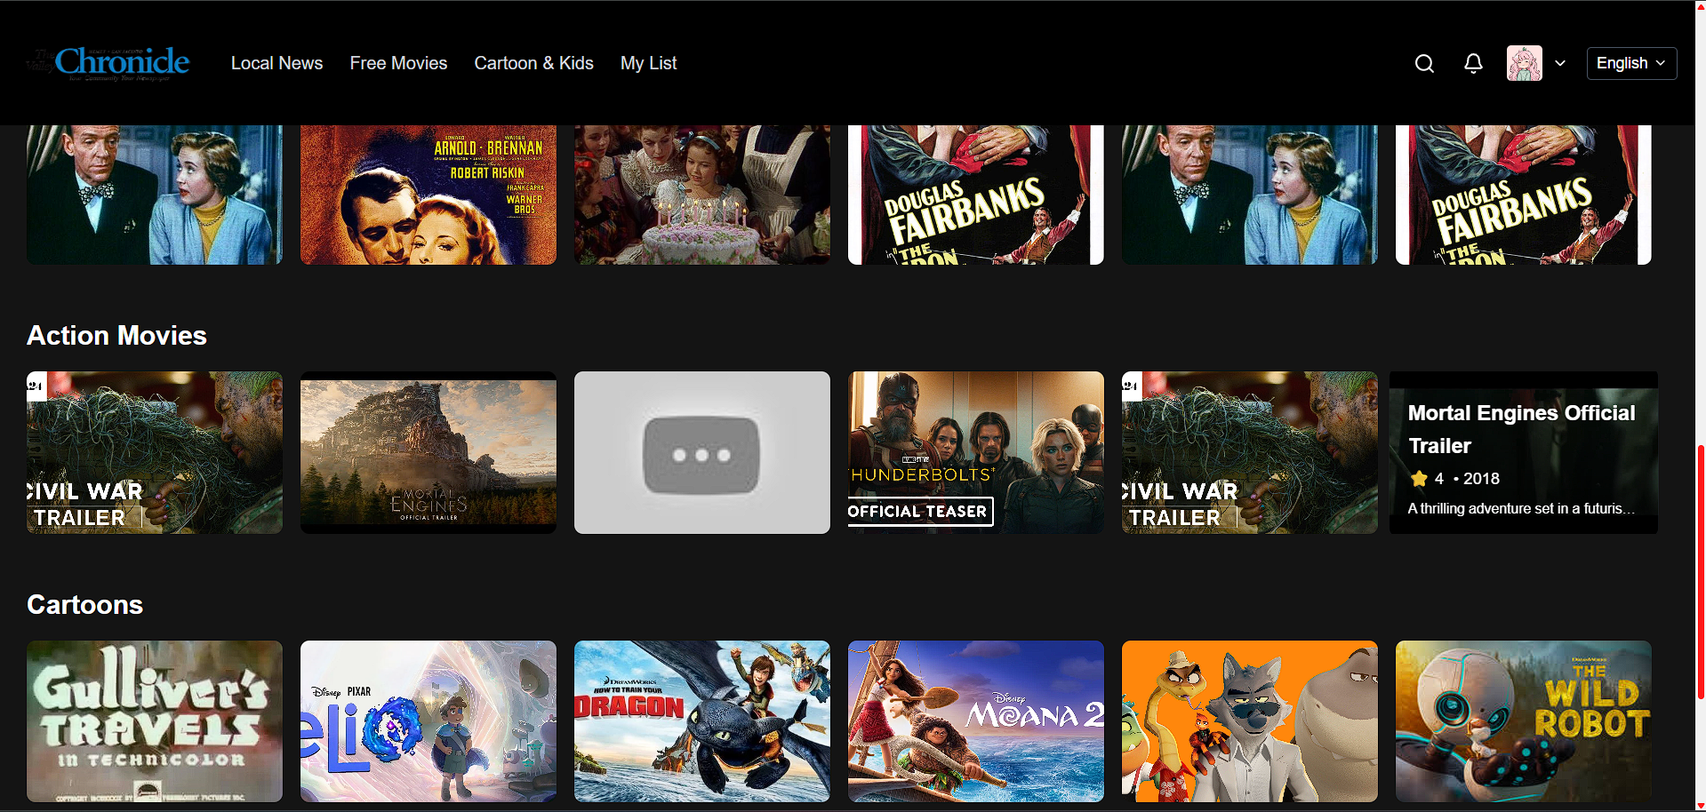Viewport: 1706px width, 812px height.
Task: Go to the Chronicle logo home
Action: click(x=108, y=63)
